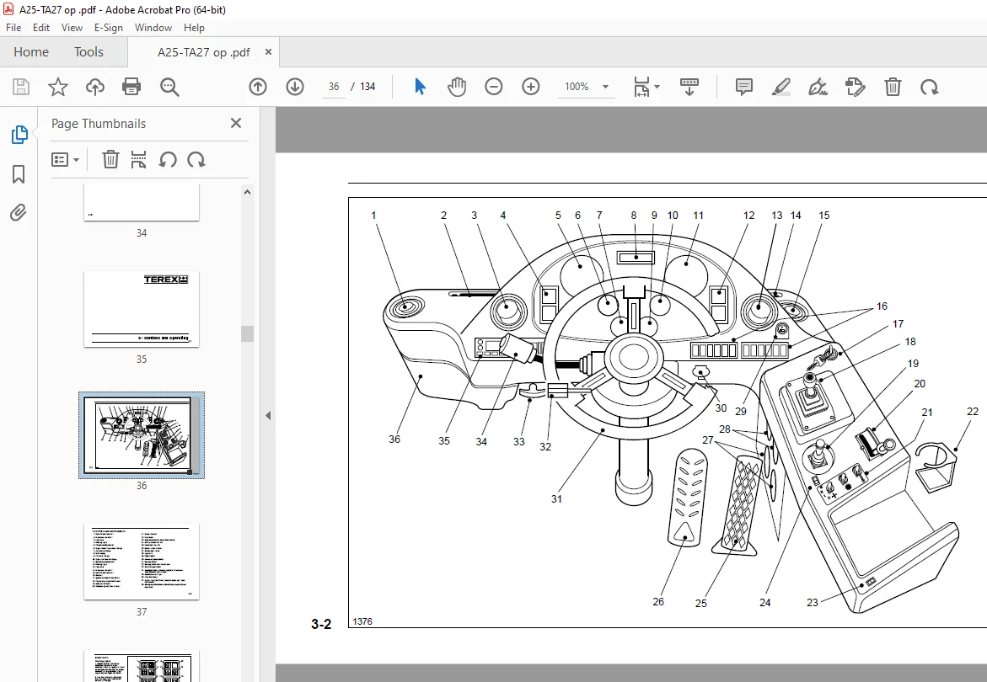This screenshot has width=987, height=682.
Task: Rotate thumbnail counterclockwise in the panel
Action: (168, 160)
